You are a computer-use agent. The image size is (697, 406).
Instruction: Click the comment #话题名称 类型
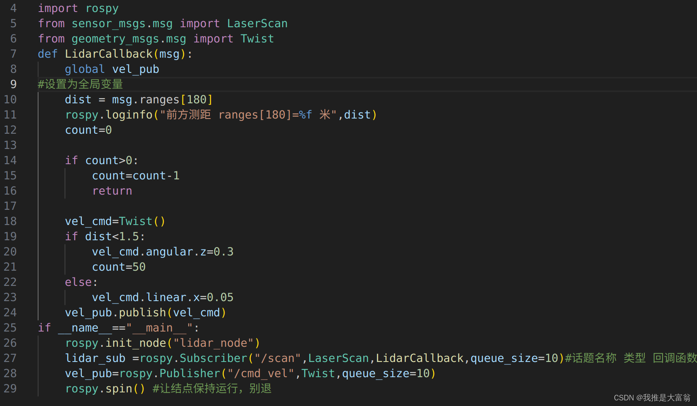pyautogui.click(x=605, y=358)
